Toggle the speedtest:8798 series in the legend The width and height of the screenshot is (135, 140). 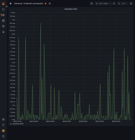(x=18, y=124)
